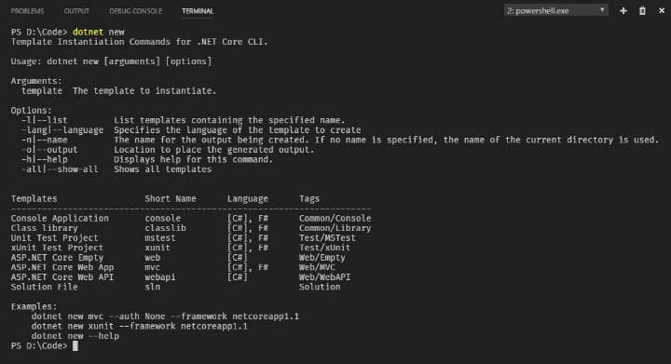The height and width of the screenshot is (364, 671).
Task: Switch to the PROBLEMS tab
Action: (x=27, y=11)
